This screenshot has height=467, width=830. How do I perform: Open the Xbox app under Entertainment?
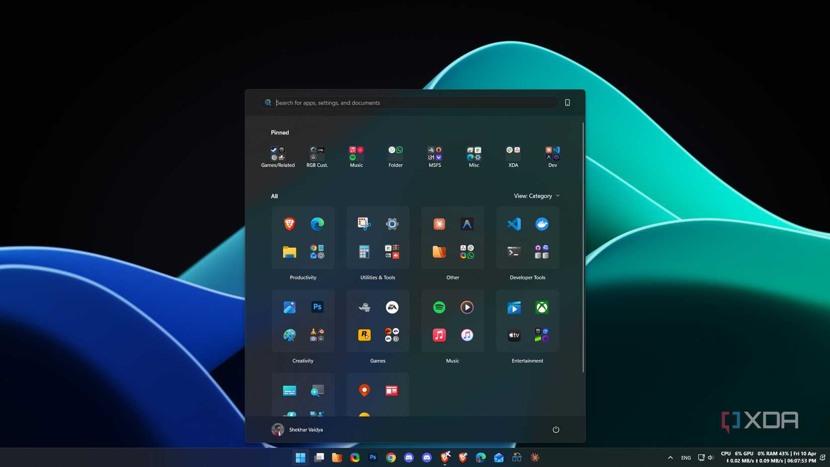pyautogui.click(x=542, y=307)
